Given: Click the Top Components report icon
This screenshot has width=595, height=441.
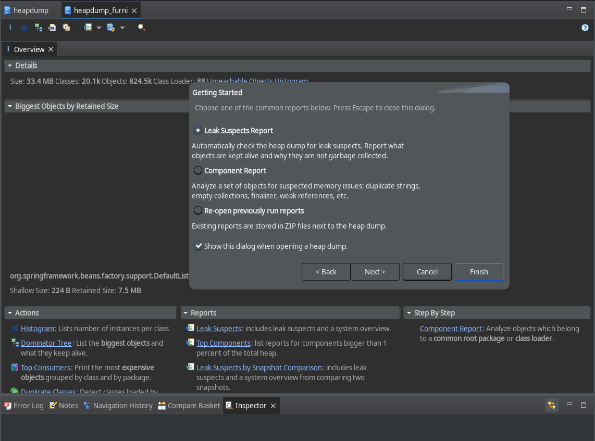Looking at the screenshot, I should pyautogui.click(x=190, y=343).
